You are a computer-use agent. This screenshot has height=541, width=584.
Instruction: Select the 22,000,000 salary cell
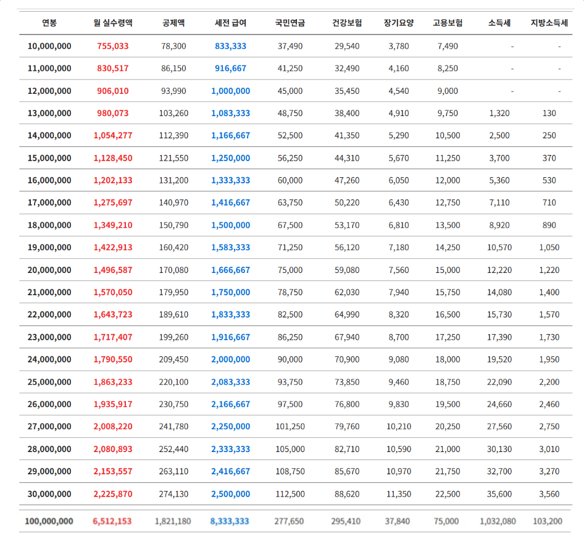pyautogui.click(x=49, y=315)
